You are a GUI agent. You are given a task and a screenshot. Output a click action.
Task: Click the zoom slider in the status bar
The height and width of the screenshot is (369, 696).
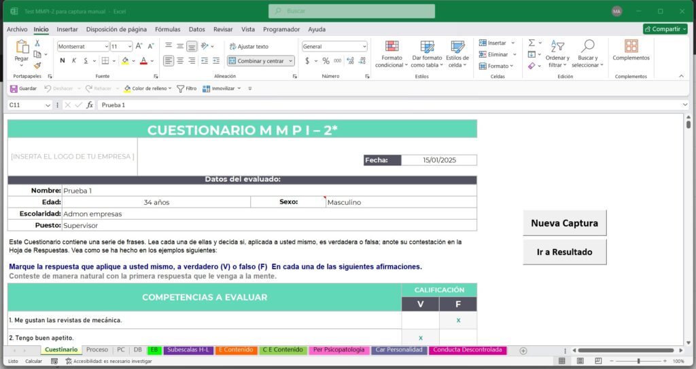click(638, 361)
